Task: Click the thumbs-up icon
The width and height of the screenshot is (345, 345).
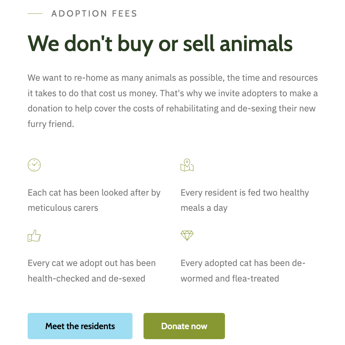Action: pos(34,236)
